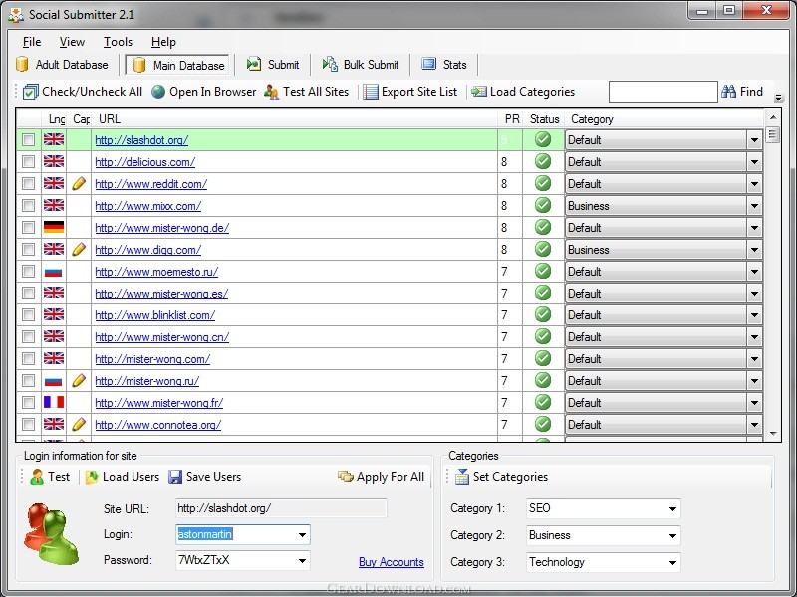Click the French flag for mister-wong.fr
Screen dimensions: 797x597
54,403
